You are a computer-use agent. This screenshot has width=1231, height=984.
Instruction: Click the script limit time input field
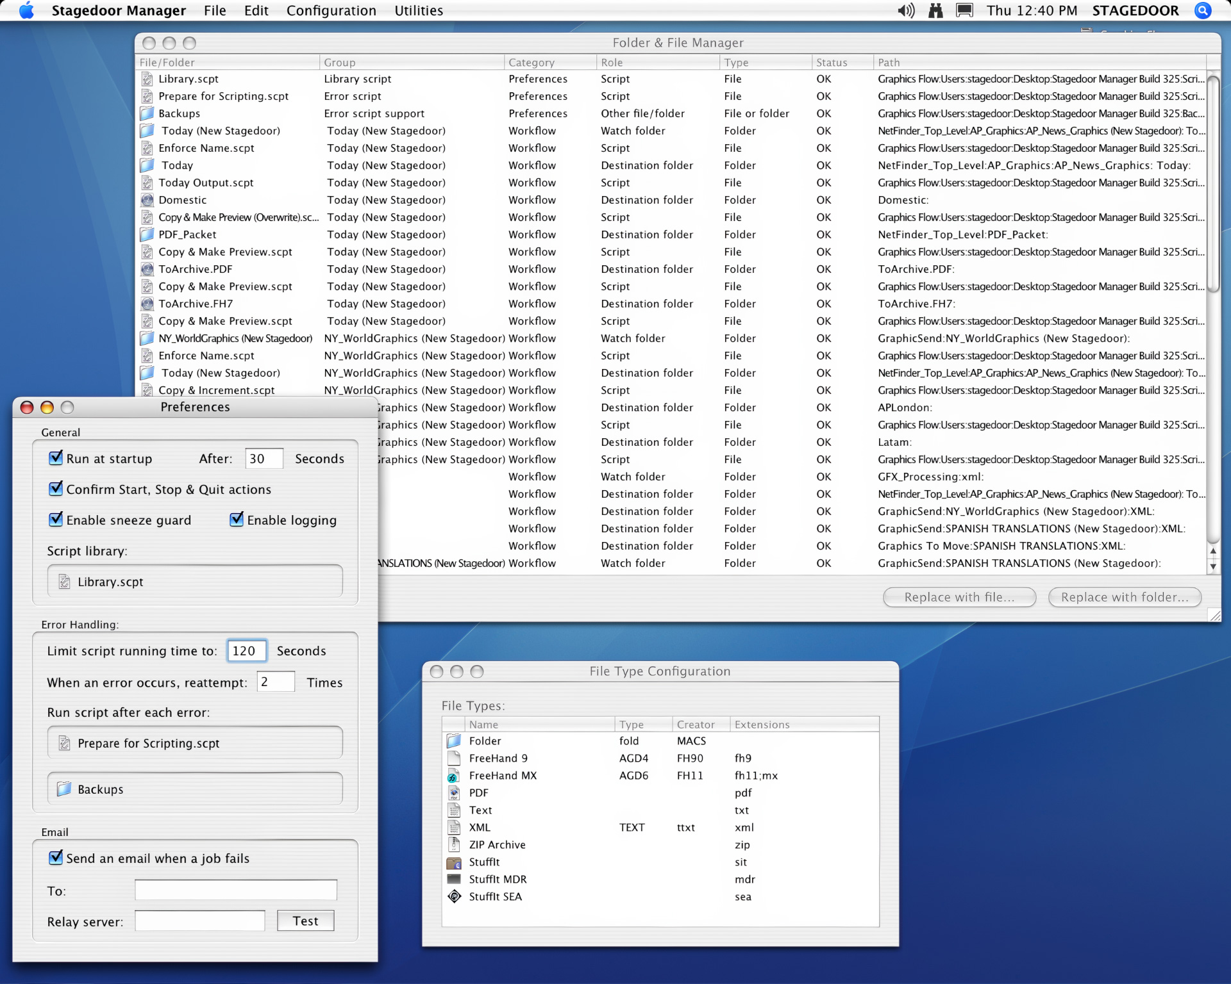(245, 651)
